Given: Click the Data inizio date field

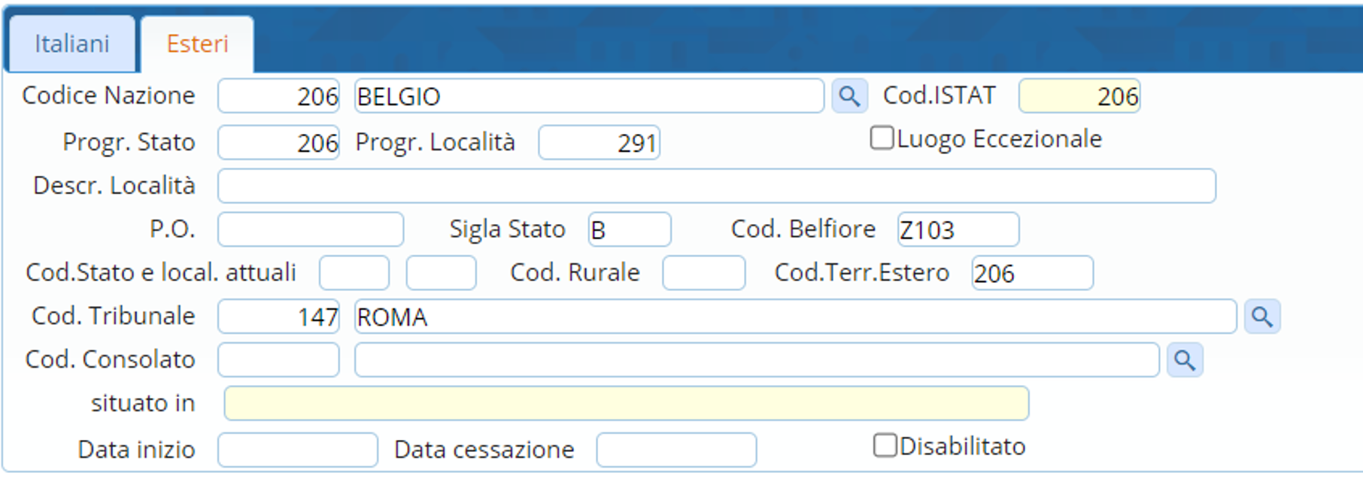Looking at the screenshot, I should pyautogui.click(x=297, y=450).
